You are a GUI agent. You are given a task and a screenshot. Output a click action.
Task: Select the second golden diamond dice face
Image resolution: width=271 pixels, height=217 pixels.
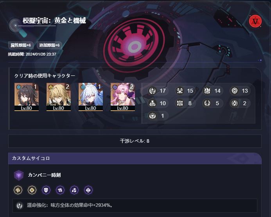[x=32, y=190]
